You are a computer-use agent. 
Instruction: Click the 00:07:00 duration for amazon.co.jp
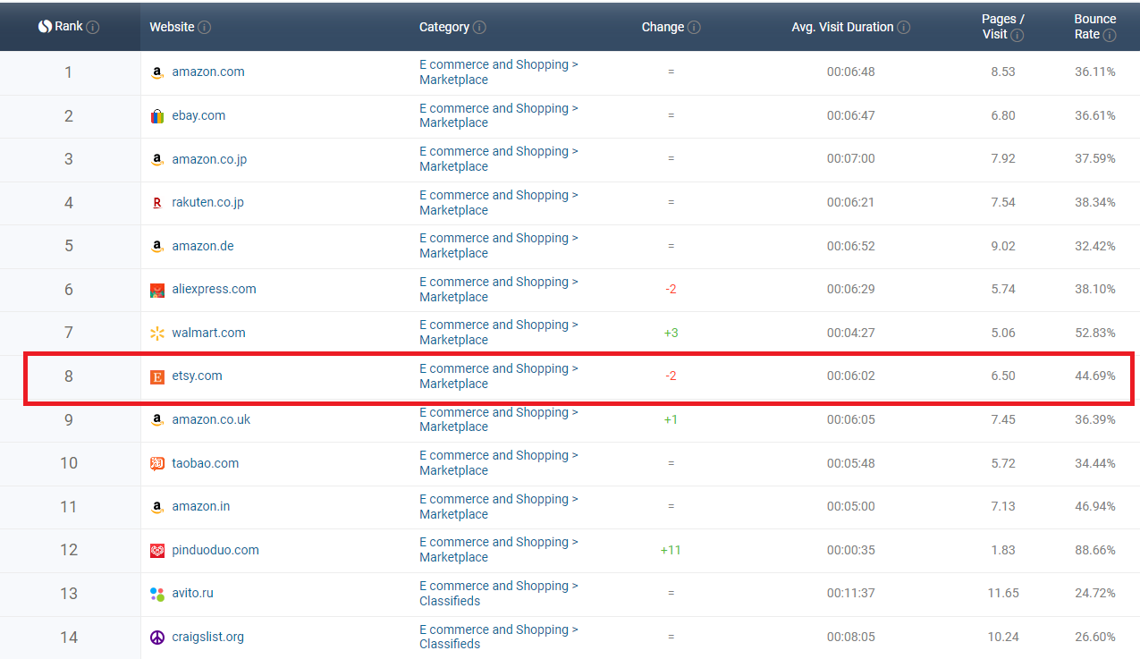(x=850, y=159)
